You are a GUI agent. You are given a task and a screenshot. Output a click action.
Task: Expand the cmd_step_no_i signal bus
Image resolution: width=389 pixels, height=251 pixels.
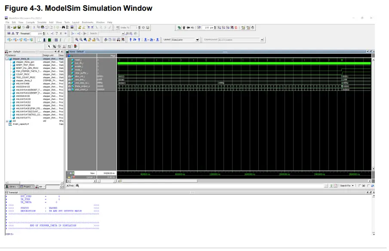click(70, 83)
